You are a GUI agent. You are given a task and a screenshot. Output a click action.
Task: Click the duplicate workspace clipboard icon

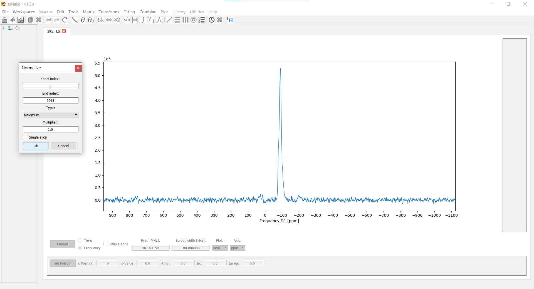point(30,20)
